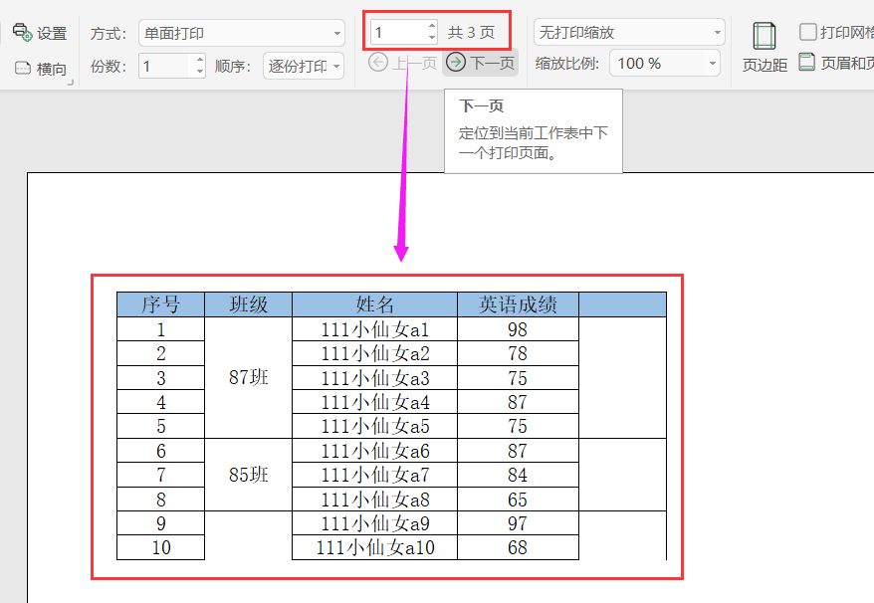Click the score 84 cell

pos(518,475)
